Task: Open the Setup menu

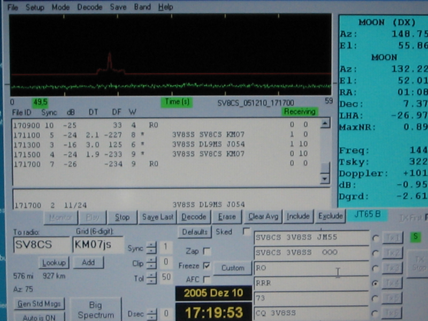Action: [35, 7]
